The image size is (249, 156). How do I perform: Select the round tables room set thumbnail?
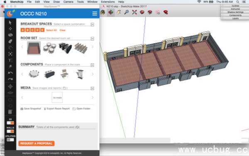click(49, 48)
